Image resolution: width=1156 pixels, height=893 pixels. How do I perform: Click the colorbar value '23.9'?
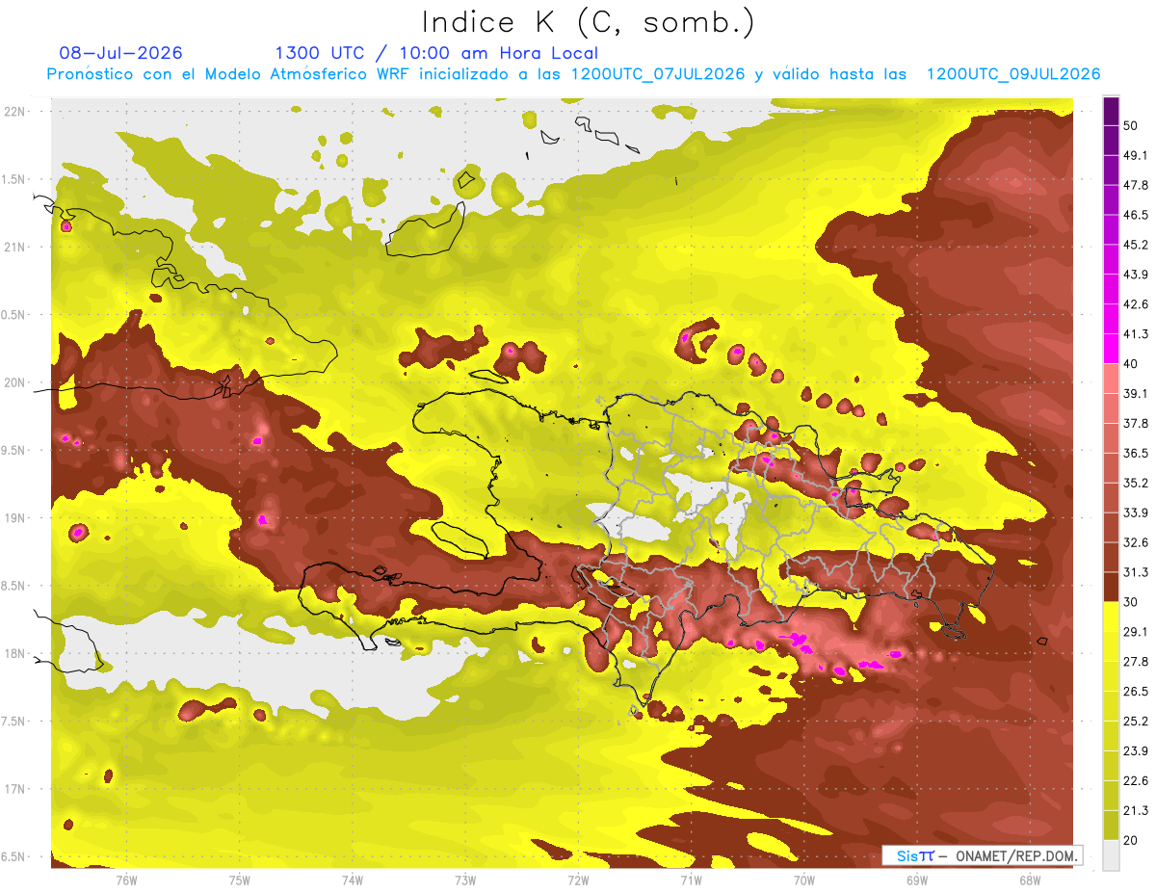(x=1136, y=751)
